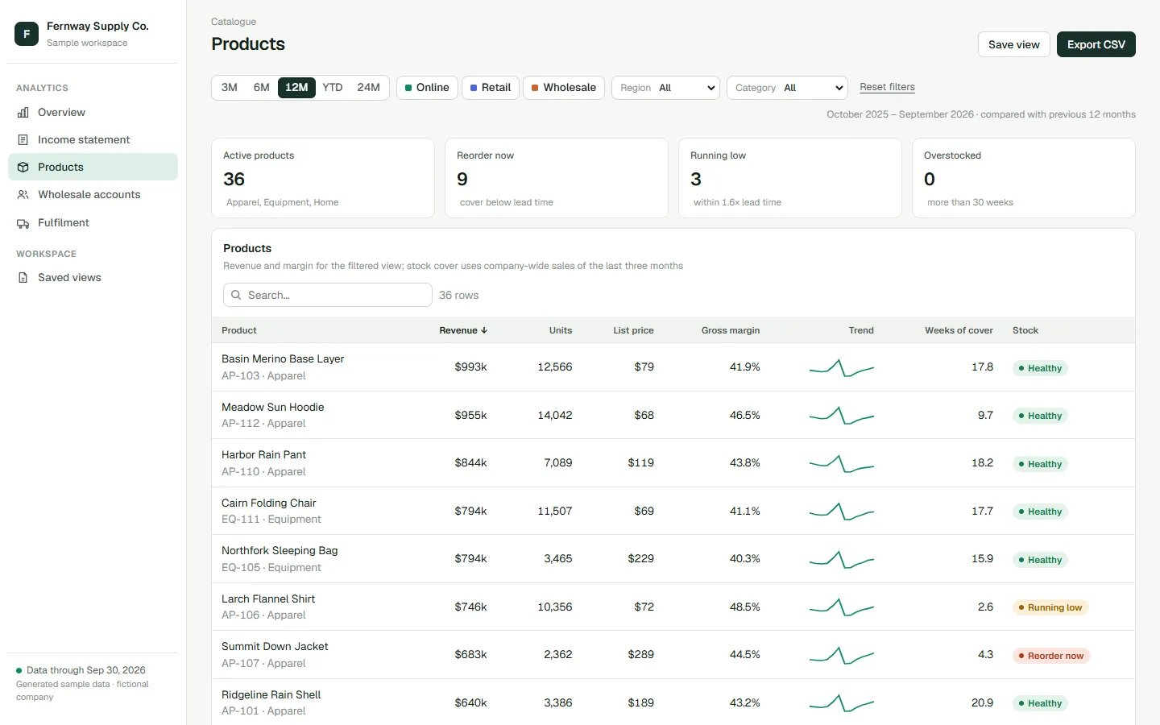Open the Category dropdown
1160x725 pixels.
coord(787,88)
